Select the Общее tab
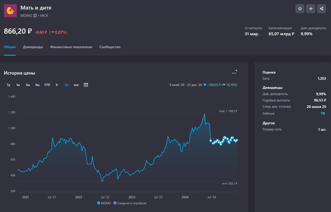The image size is (331, 212). pos(10,47)
